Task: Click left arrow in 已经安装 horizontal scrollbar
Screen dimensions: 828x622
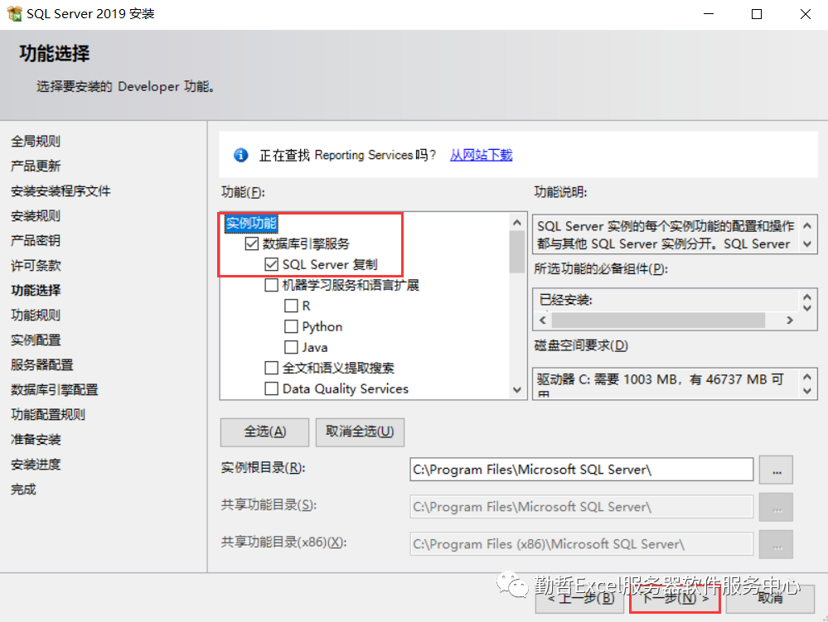Action: click(543, 321)
